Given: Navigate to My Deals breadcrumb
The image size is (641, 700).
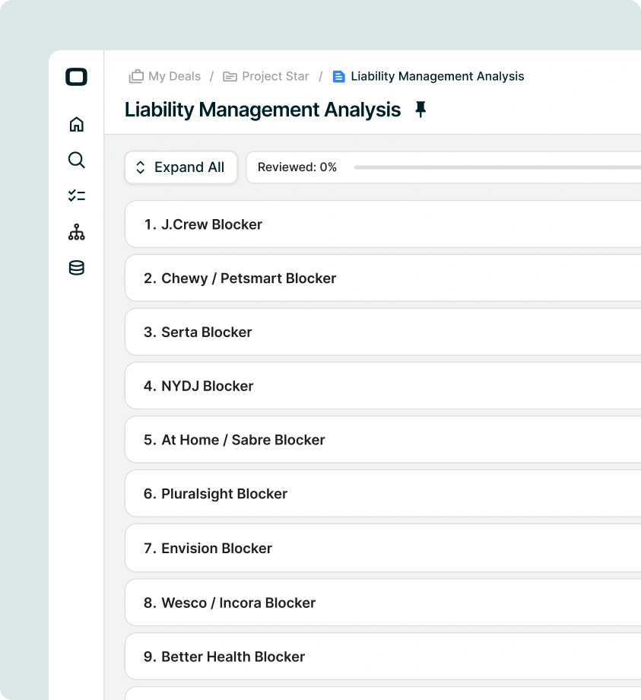Looking at the screenshot, I should click(174, 76).
